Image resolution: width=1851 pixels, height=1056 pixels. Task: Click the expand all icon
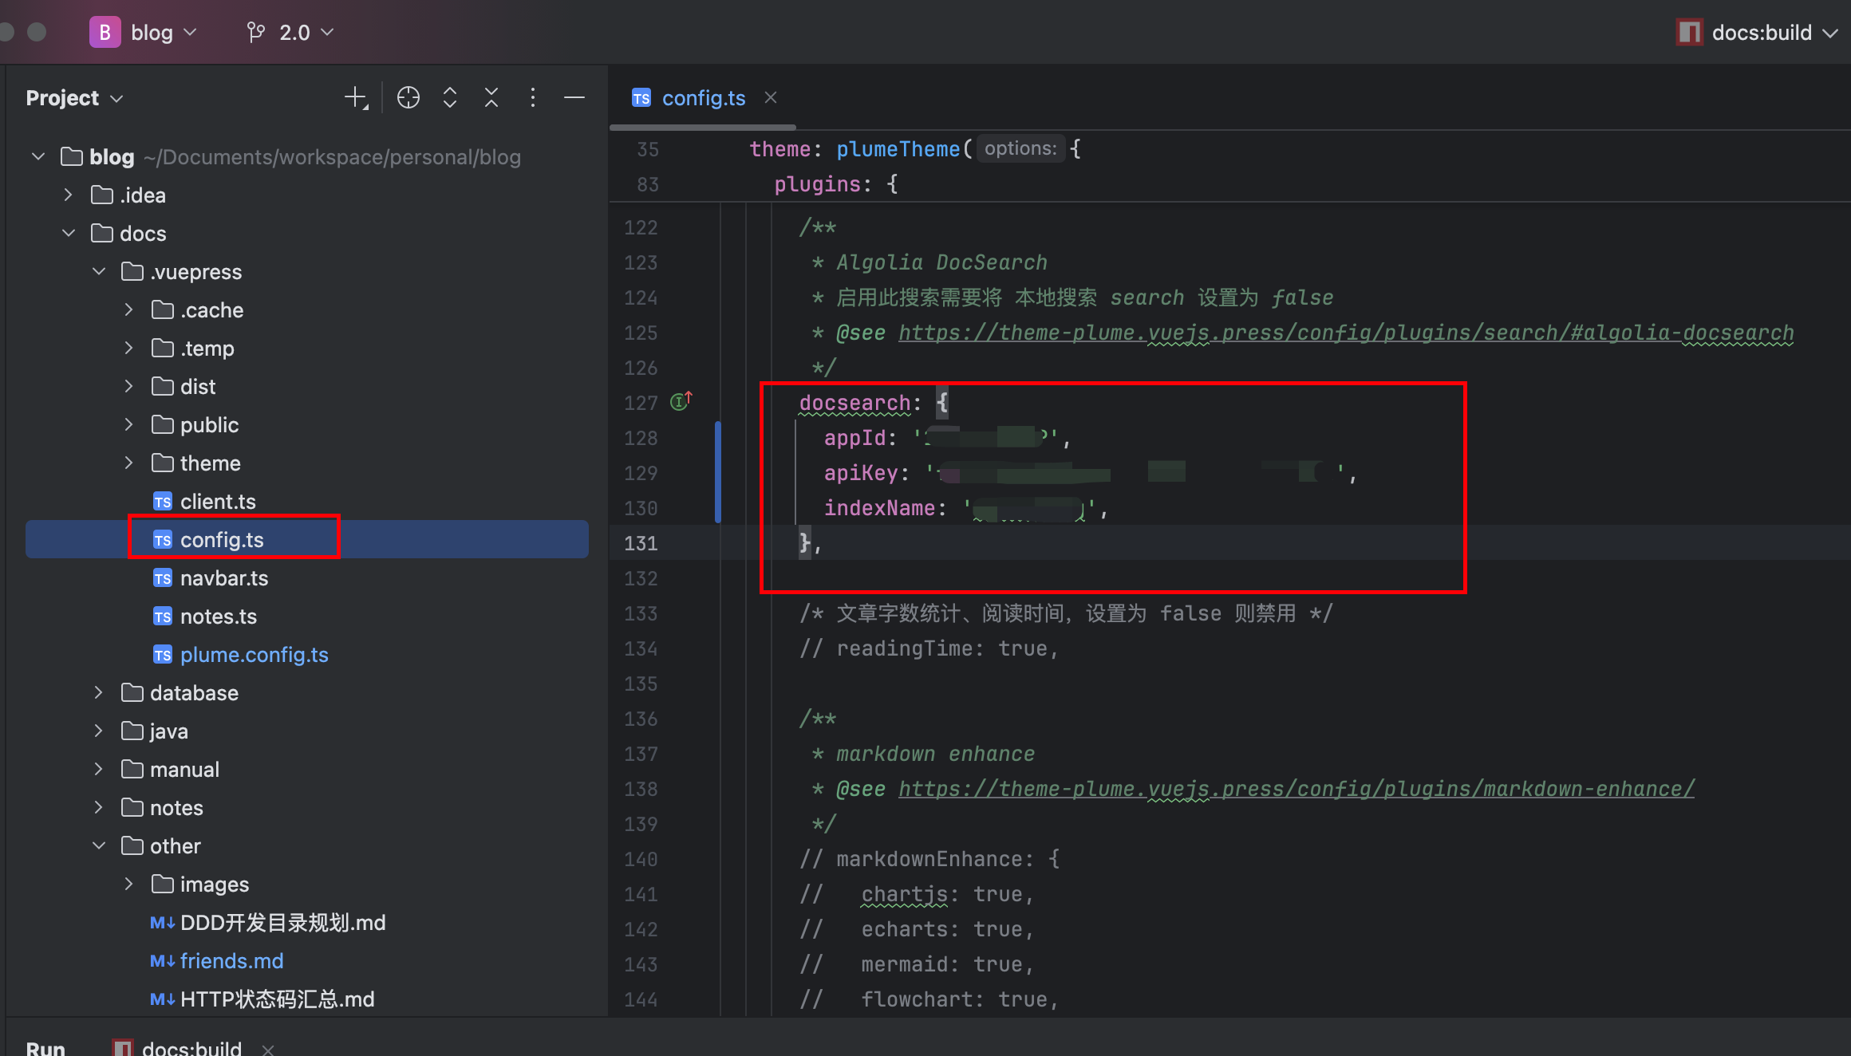tap(450, 98)
